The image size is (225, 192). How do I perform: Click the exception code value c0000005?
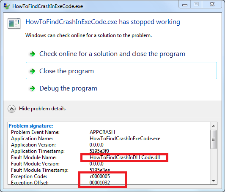click(100, 176)
